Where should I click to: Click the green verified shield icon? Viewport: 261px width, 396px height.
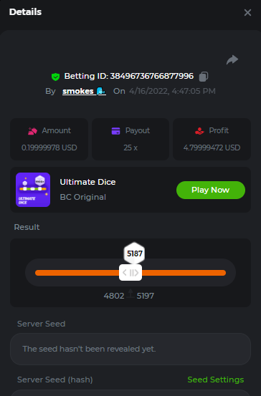[x=55, y=77]
